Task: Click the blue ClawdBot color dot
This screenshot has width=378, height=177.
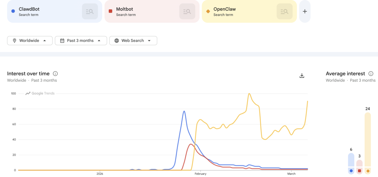Action: point(13,11)
